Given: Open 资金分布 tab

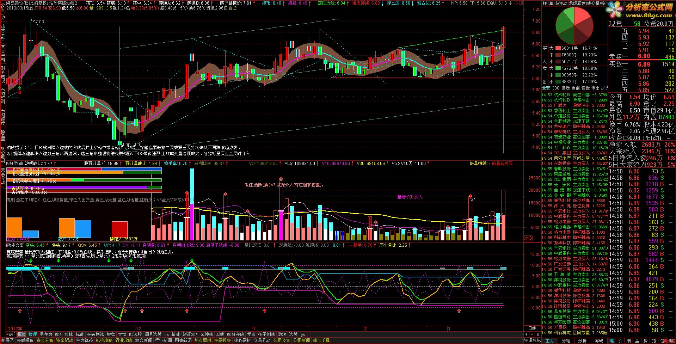Looking at the screenshot, I should pyautogui.click(x=45, y=340).
